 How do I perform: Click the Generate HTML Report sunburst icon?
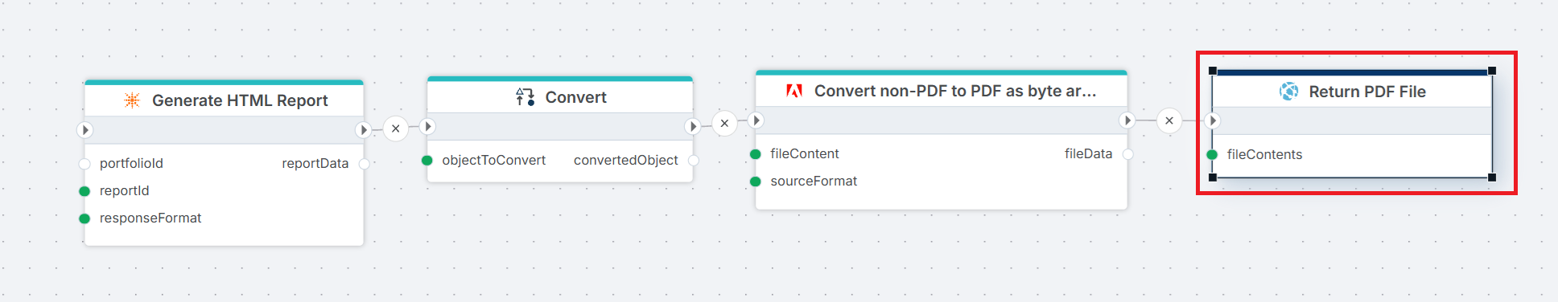point(132,100)
